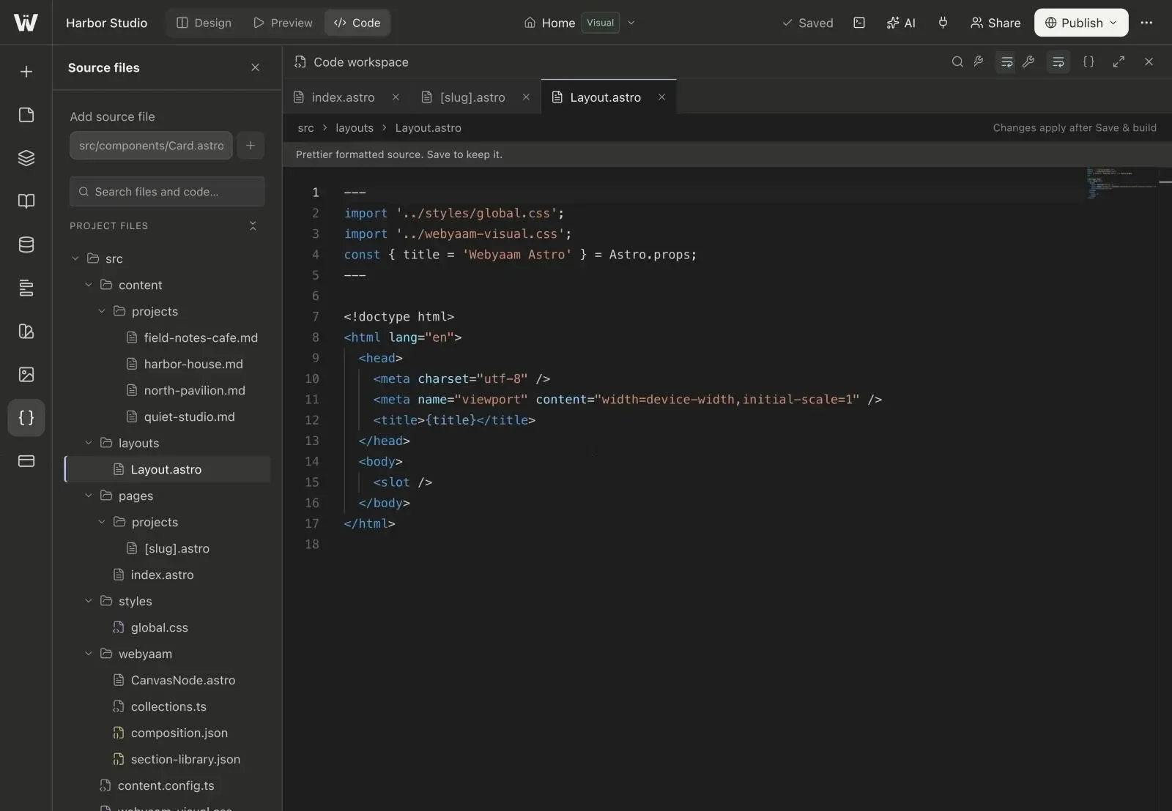This screenshot has width=1172, height=811.
Task: Click the Home page icon
Action: pyautogui.click(x=530, y=23)
